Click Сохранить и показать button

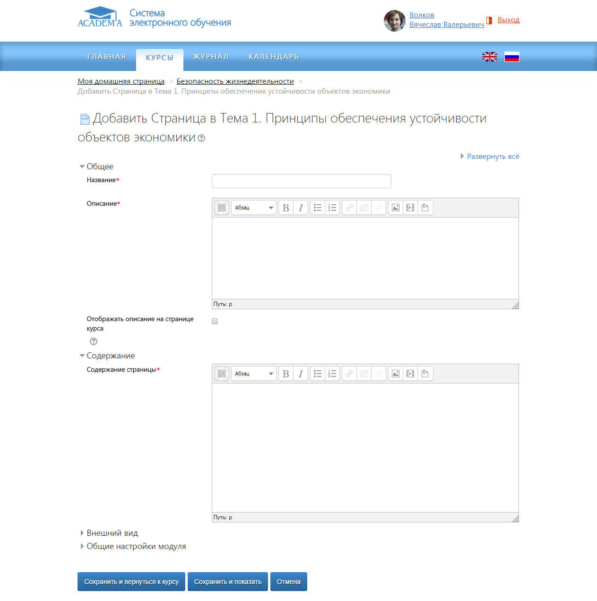(x=228, y=582)
